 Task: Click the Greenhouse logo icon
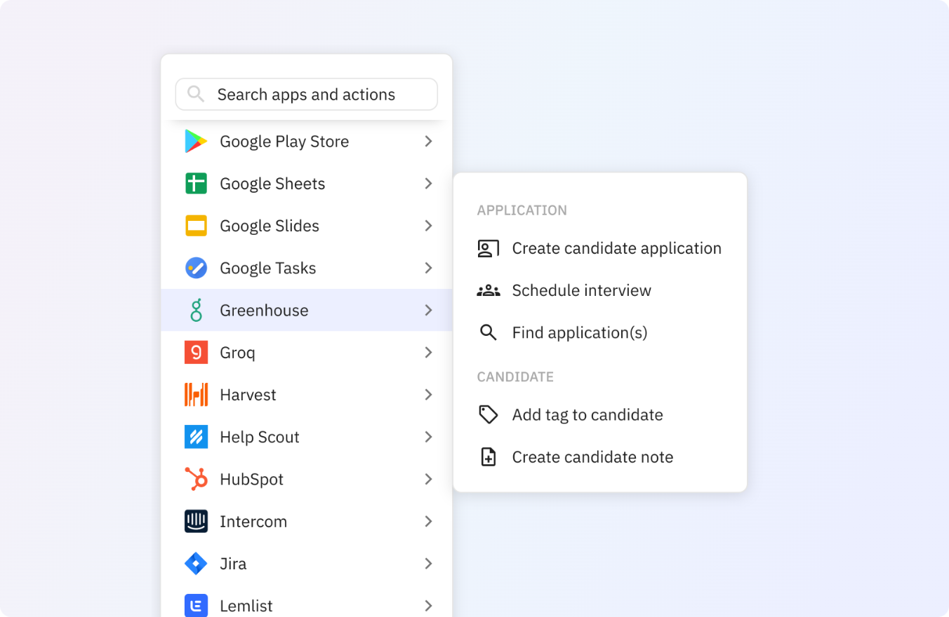[196, 310]
